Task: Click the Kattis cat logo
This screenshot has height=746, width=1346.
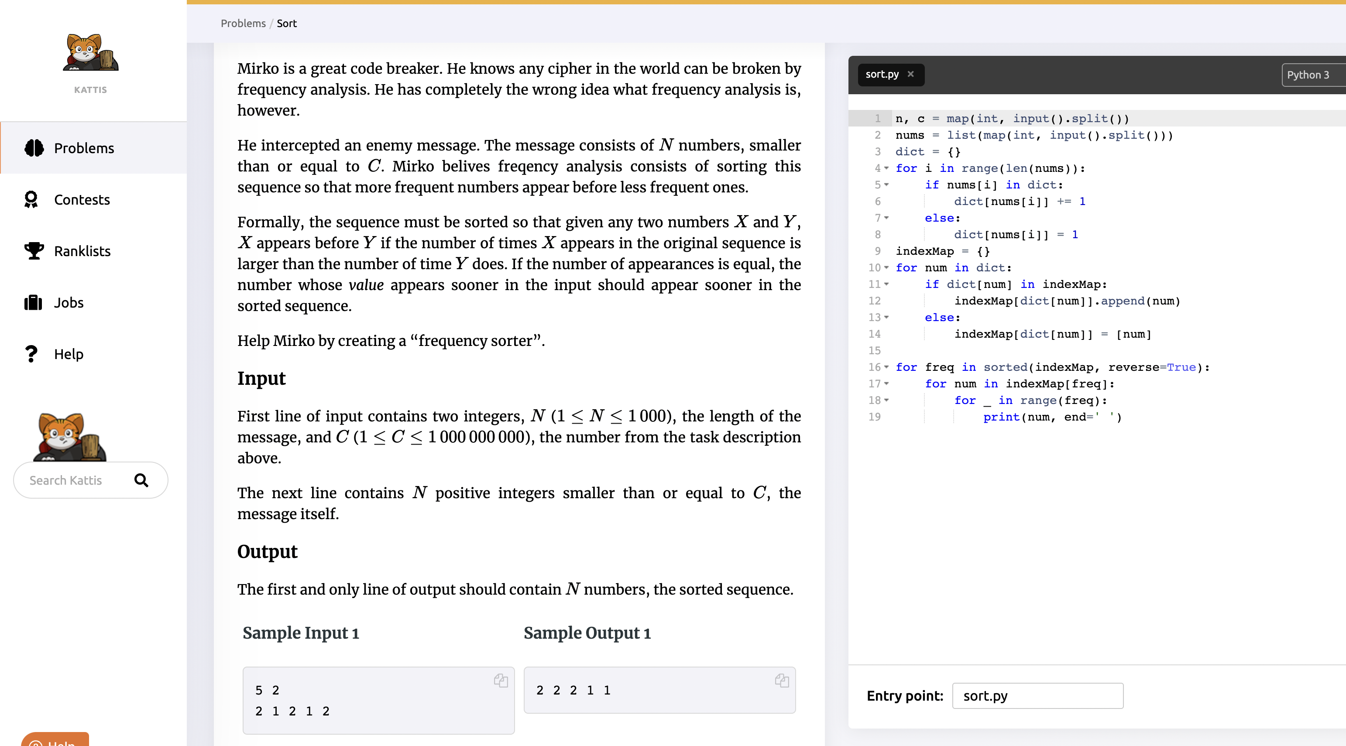Action: coord(91,52)
